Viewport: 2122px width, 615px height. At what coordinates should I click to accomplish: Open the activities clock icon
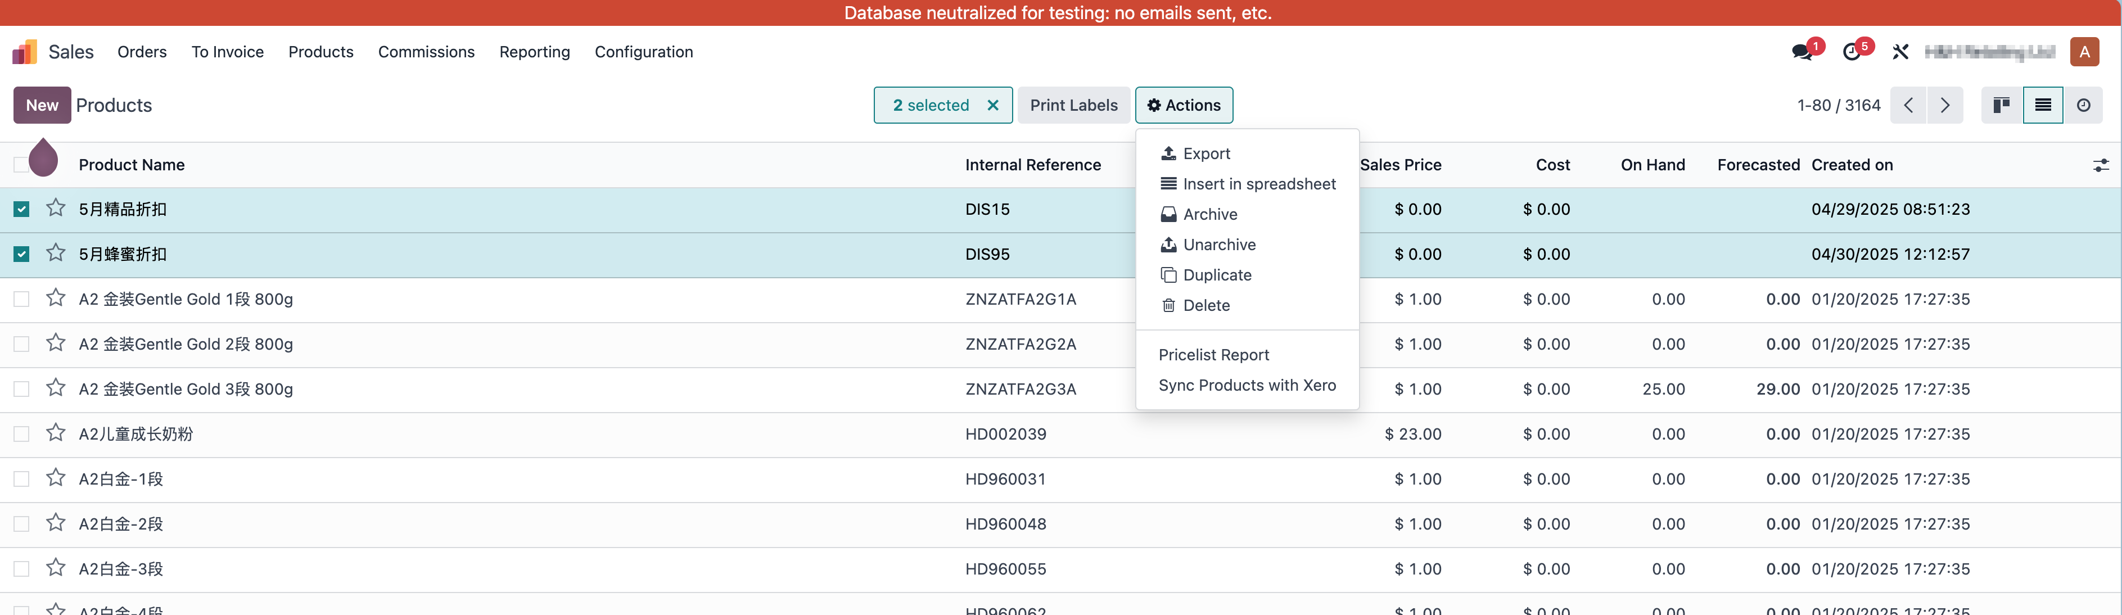pos(1852,52)
